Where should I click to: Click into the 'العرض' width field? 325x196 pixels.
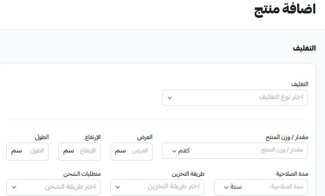point(140,151)
